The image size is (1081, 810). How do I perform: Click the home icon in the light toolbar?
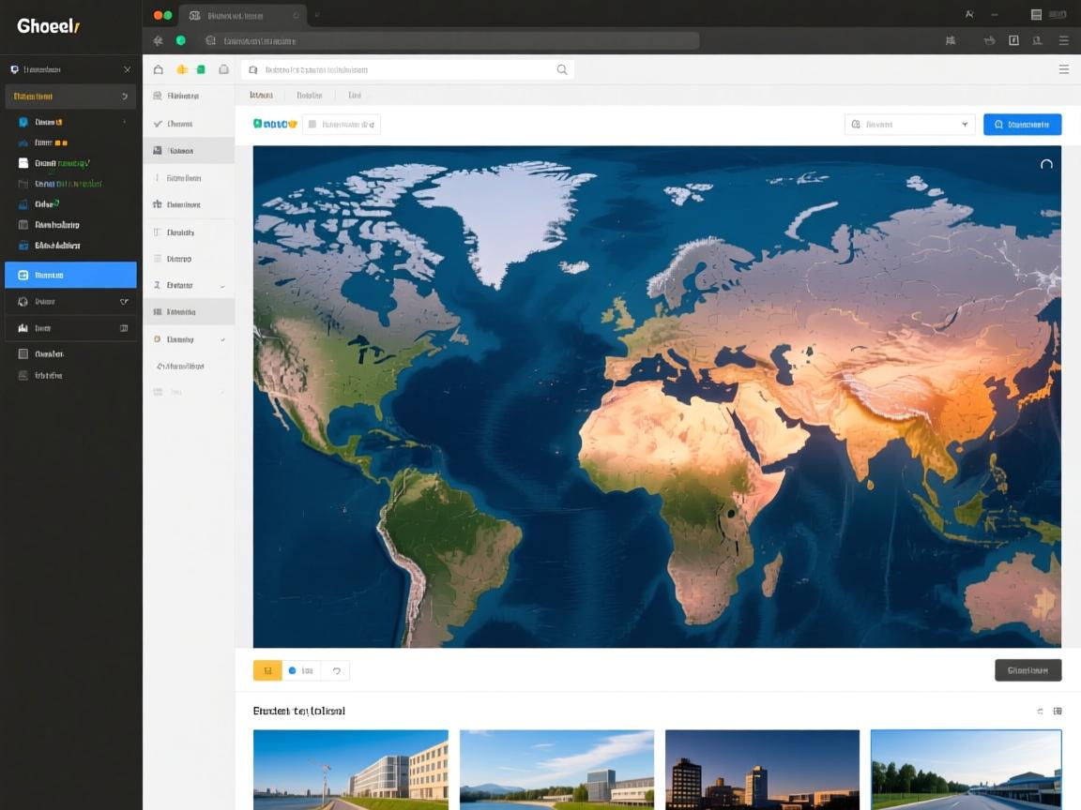point(158,69)
